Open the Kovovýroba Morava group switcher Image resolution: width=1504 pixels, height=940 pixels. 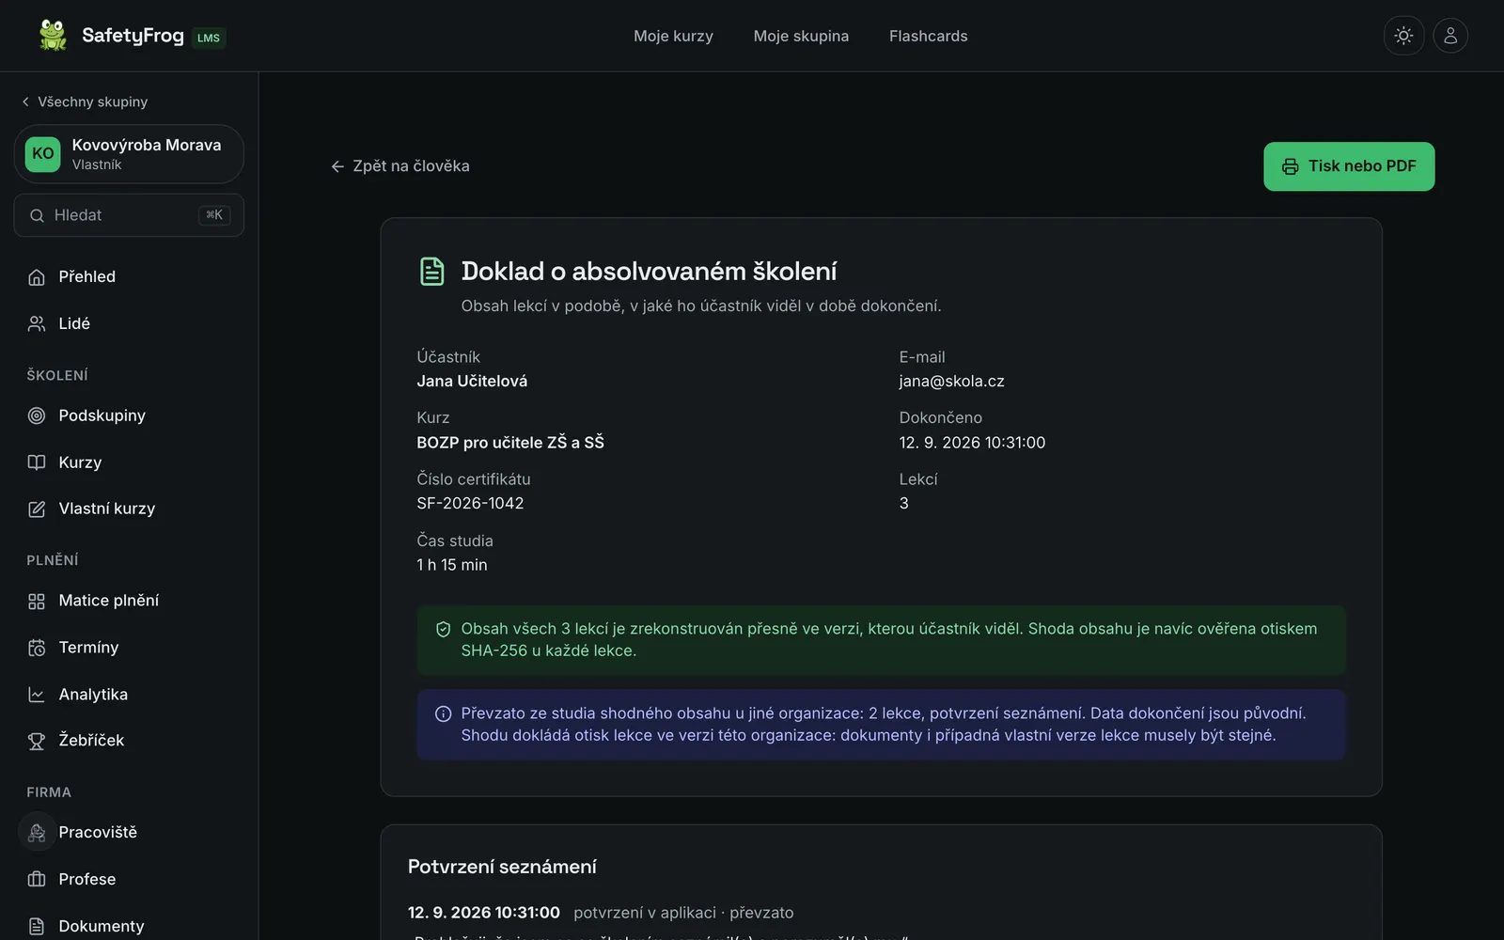coord(129,154)
